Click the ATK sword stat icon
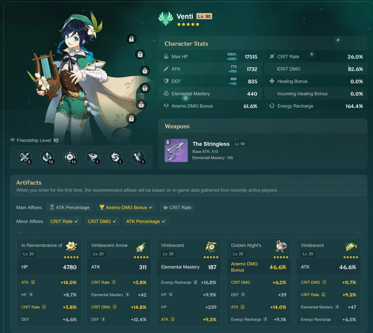373x333 pixels. click(166, 69)
